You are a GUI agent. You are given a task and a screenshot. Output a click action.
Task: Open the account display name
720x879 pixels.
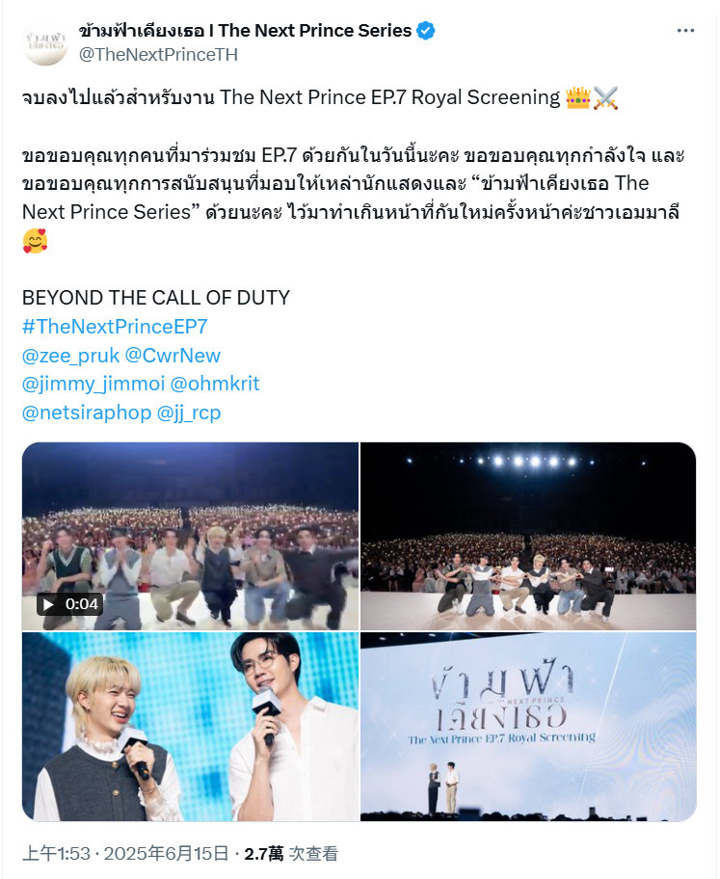coord(245,31)
